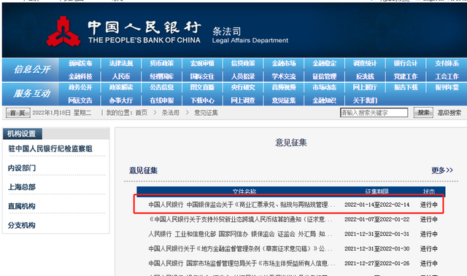Screen dimensions: 467x276
Task: Click into the search keyword input field
Action: click(374, 113)
